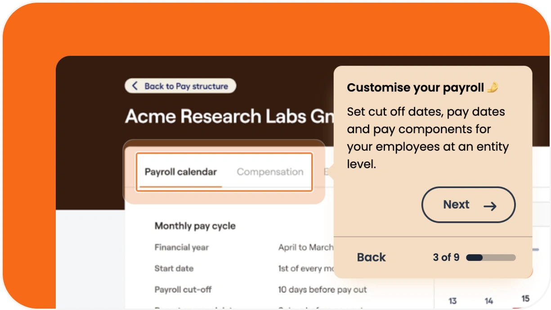Click the Start date label
Viewport: 551px width, 310px height.
174,269
